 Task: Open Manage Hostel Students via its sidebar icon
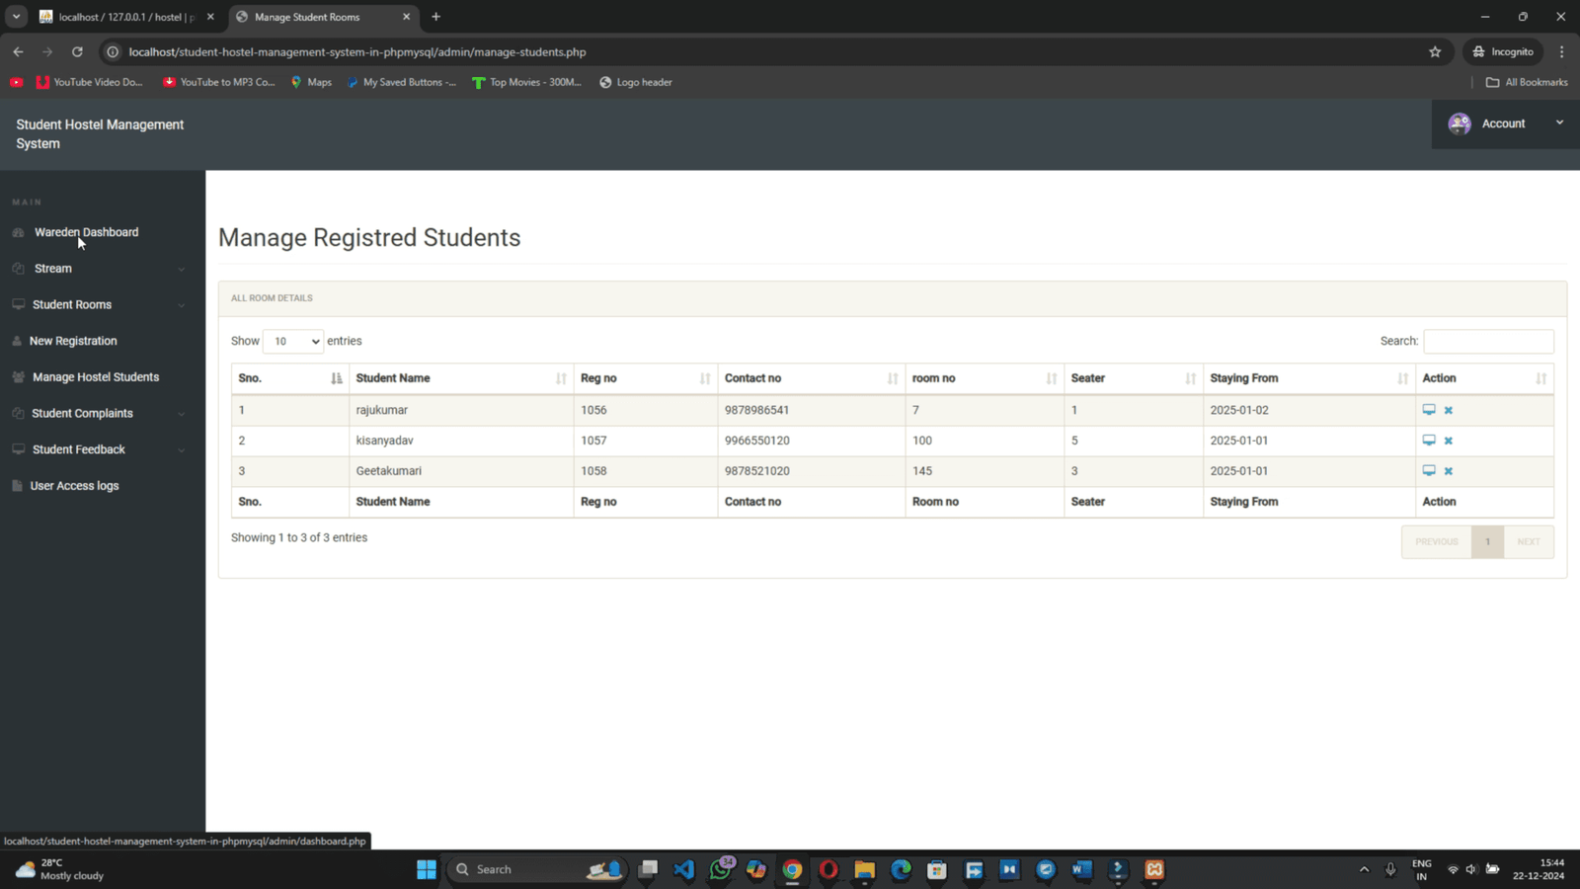coord(18,376)
